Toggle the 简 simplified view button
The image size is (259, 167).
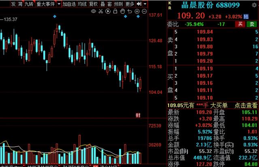[20, 4]
